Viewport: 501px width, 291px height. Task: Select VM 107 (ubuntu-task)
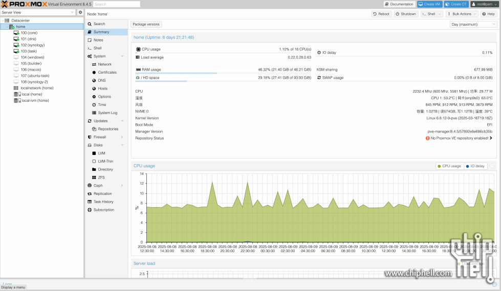35,76
